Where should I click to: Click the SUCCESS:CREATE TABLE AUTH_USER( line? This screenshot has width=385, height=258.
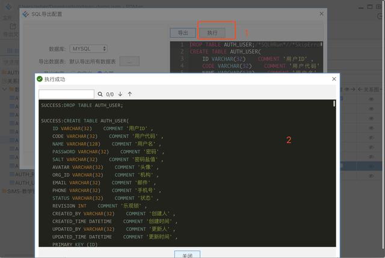pyautogui.click(x=85, y=121)
